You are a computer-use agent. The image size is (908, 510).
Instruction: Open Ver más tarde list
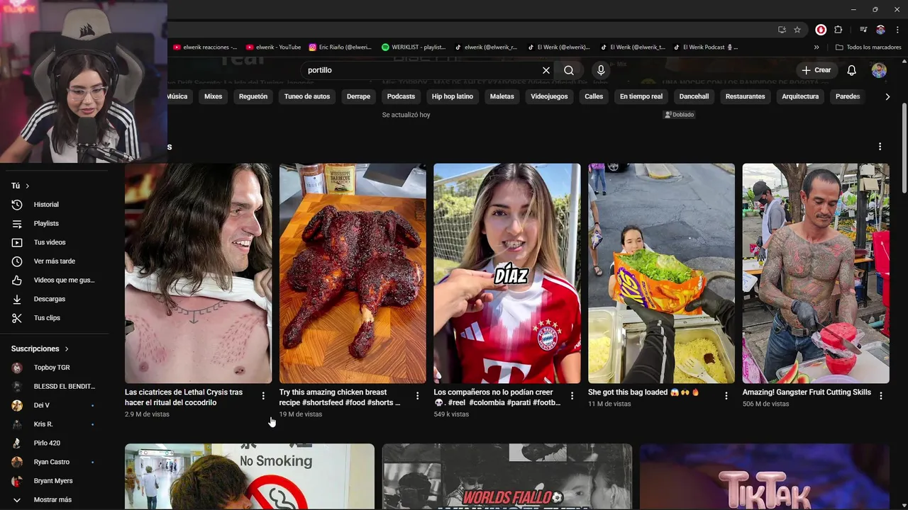pyautogui.click(x=54, y=261)
